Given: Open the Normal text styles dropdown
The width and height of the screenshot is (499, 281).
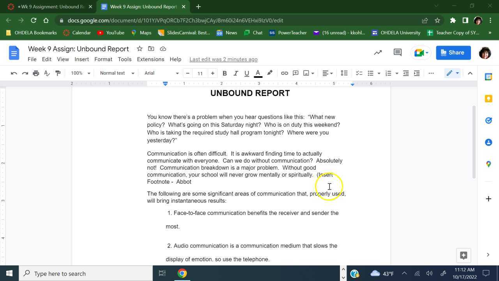Looking at the screenshot, I should (116, 73).
